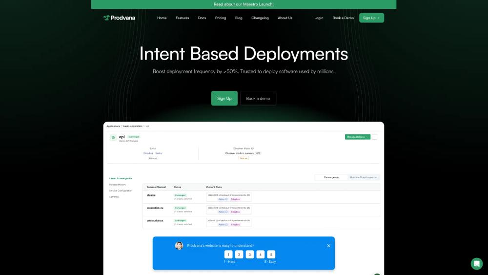Switch to the Convergence tab
The width and height of the screenshot is (488, 275).
pos(331,177)
